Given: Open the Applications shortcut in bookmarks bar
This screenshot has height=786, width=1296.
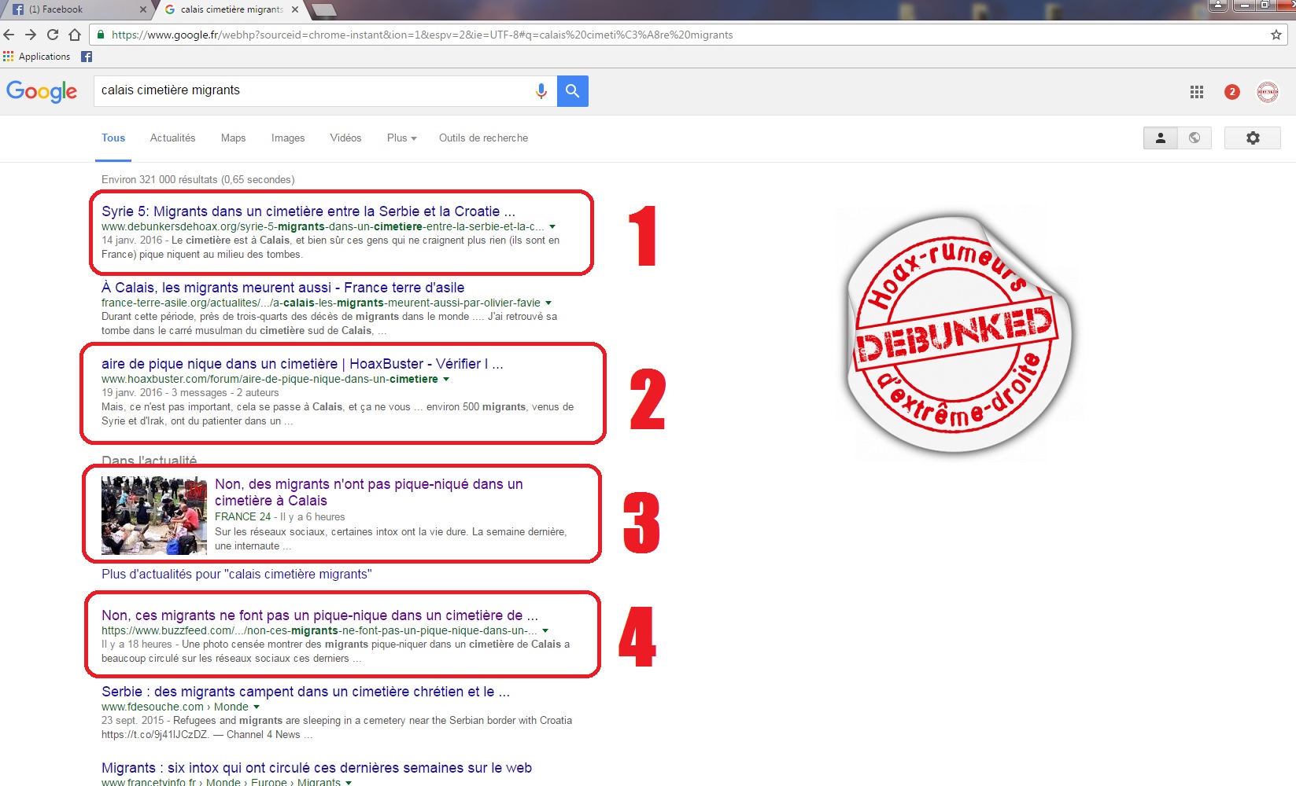Looking at the screenshot, I should 37,57.
